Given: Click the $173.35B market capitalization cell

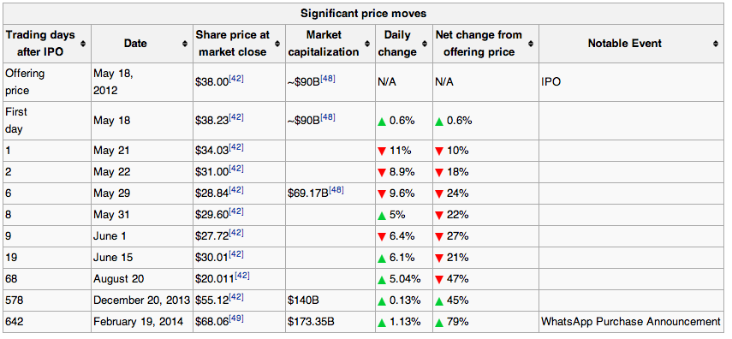Looking at the screenshot, I should [330, 322].
